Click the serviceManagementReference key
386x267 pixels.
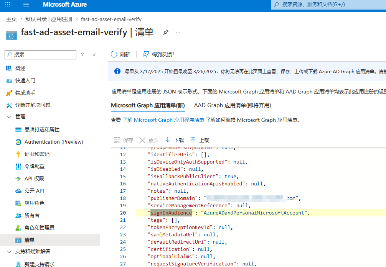(x=189, y=206)
